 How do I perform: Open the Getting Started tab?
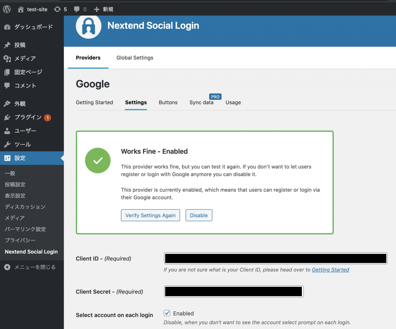click(94, 102)
